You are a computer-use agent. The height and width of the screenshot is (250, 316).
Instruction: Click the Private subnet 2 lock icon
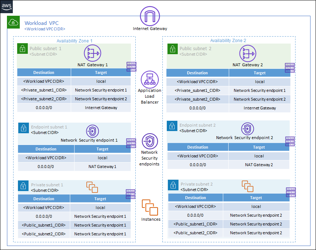173,185
